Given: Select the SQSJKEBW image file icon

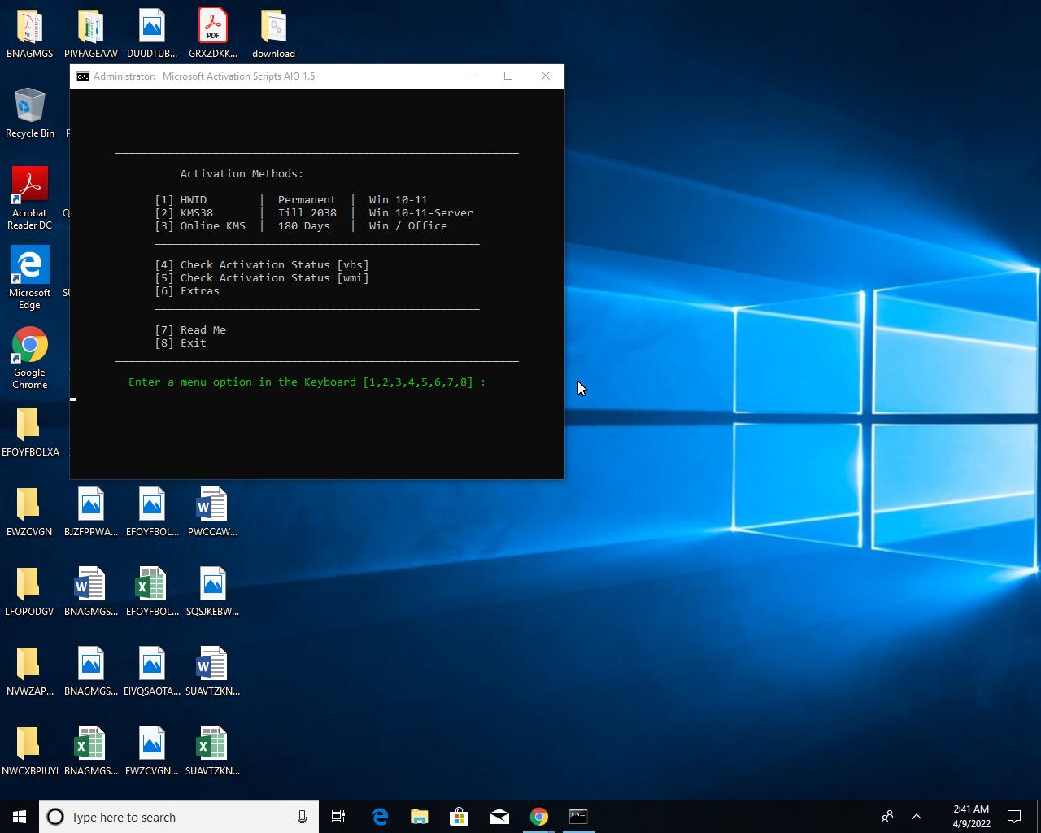Looking at the screenshot, I should [x=212, y=591].
